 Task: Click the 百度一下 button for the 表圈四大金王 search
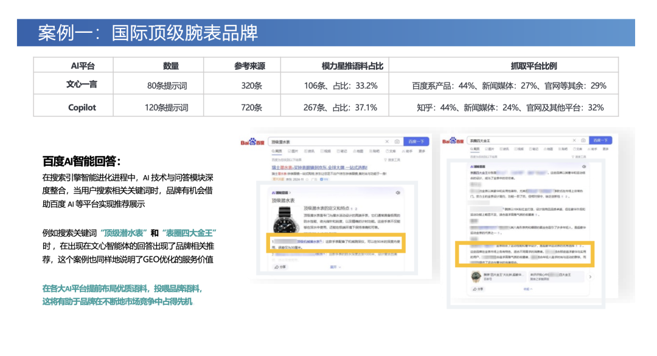601,140
